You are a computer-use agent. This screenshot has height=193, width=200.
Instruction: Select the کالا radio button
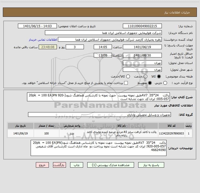click(159, 76)
